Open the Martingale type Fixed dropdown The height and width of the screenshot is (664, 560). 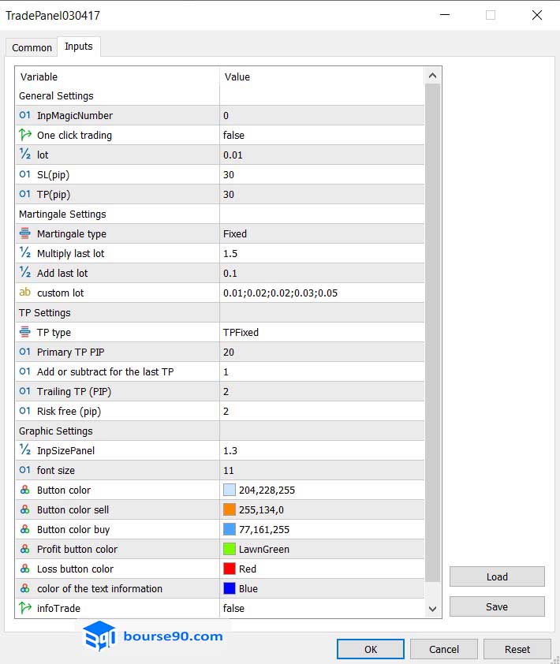[x=321, y=234]
